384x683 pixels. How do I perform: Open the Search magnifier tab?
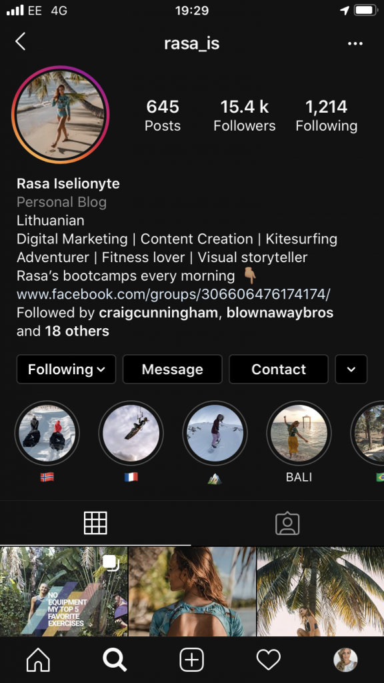(115, 660)
